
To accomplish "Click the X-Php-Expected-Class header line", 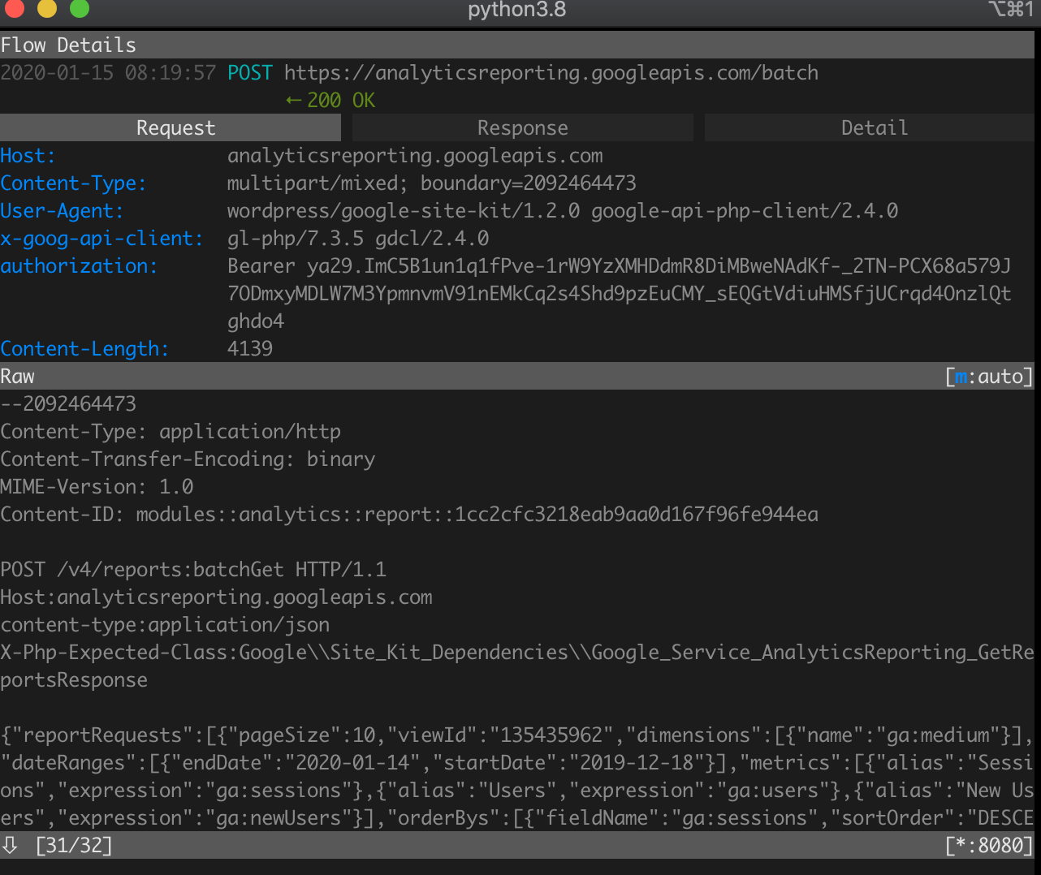I will click(517, 666).
